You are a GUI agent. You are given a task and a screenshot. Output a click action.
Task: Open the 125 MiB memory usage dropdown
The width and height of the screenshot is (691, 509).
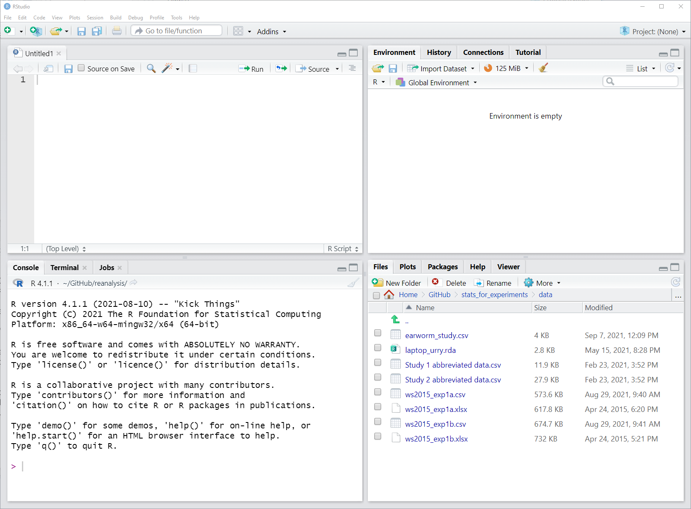(x=506, y=68)
